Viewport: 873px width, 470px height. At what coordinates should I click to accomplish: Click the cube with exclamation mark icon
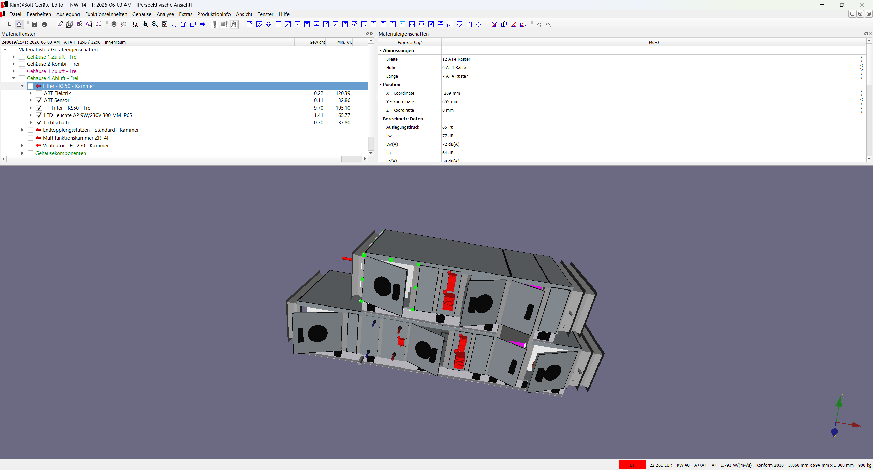click(224, 24)
